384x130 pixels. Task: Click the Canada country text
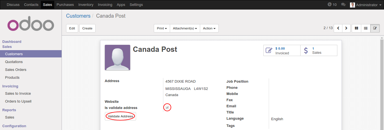click(x=172, y=95)
